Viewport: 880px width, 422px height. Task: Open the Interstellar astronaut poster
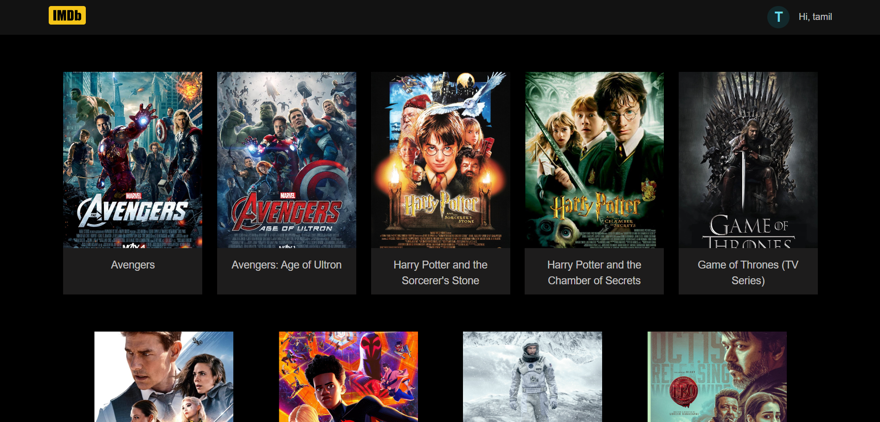pos(533,377)
